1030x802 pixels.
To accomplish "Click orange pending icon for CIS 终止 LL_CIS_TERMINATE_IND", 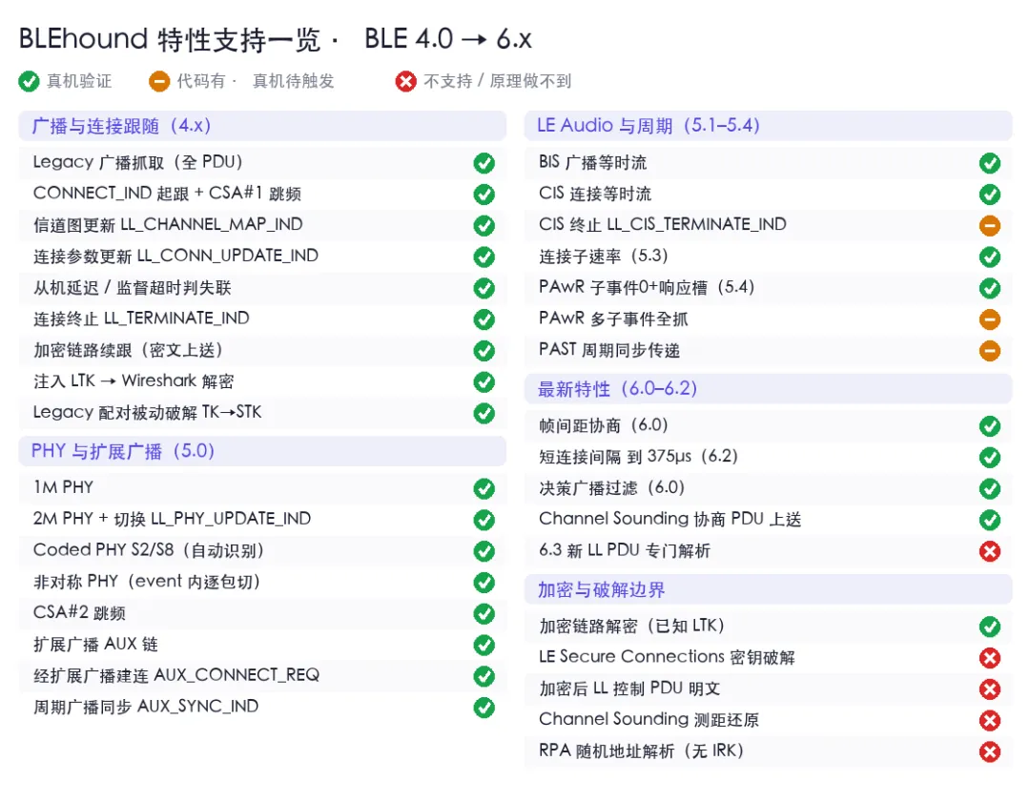I will pos(989,225).
